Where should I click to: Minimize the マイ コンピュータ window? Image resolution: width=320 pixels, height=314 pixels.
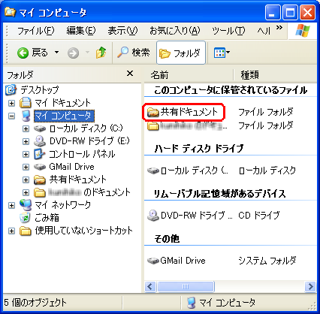[x=273, y=12]
